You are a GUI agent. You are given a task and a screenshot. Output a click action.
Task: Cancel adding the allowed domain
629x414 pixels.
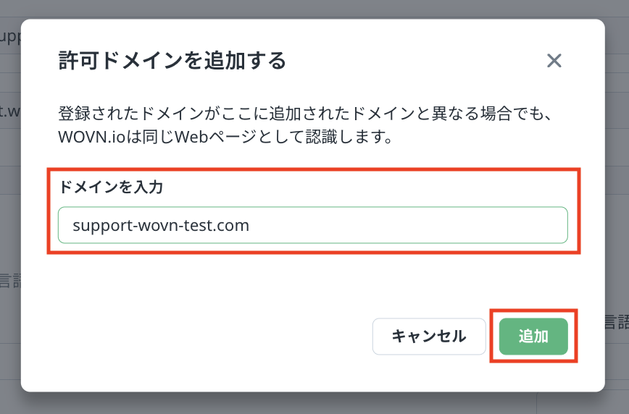coord(429,337)
